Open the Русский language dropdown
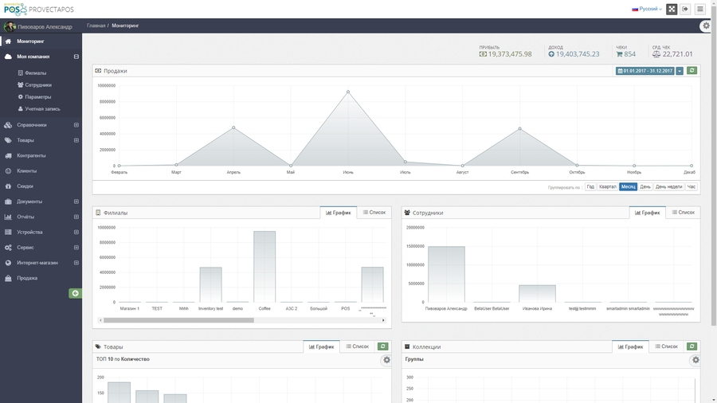717x403 pixels. point(647,9)
